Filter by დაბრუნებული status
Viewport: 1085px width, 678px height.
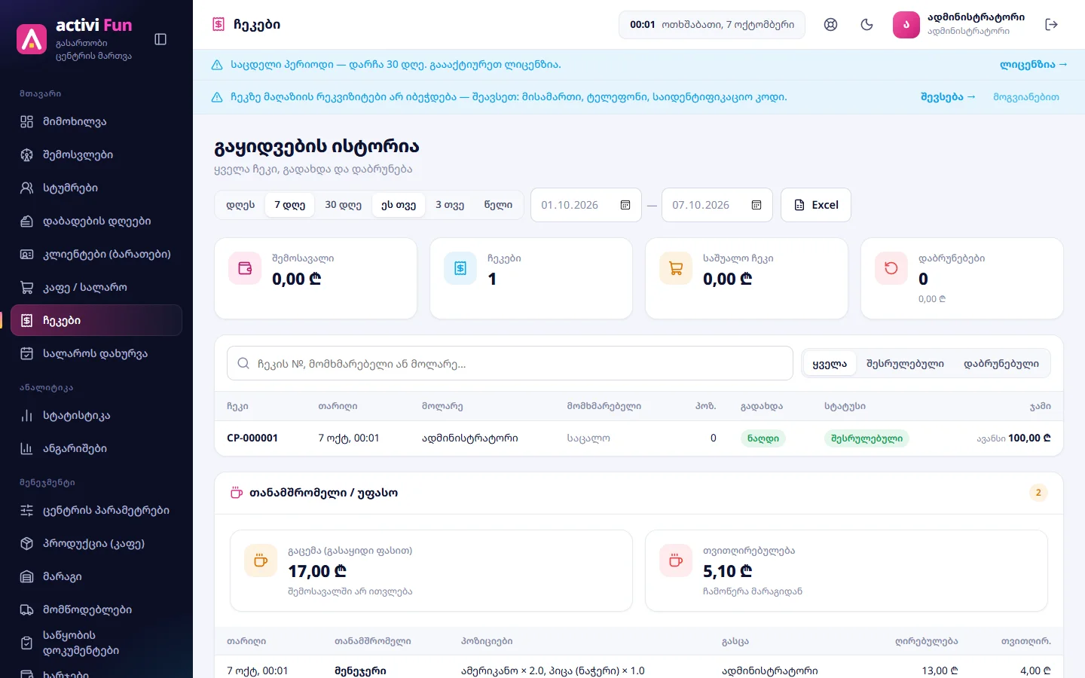point(1001,364)
